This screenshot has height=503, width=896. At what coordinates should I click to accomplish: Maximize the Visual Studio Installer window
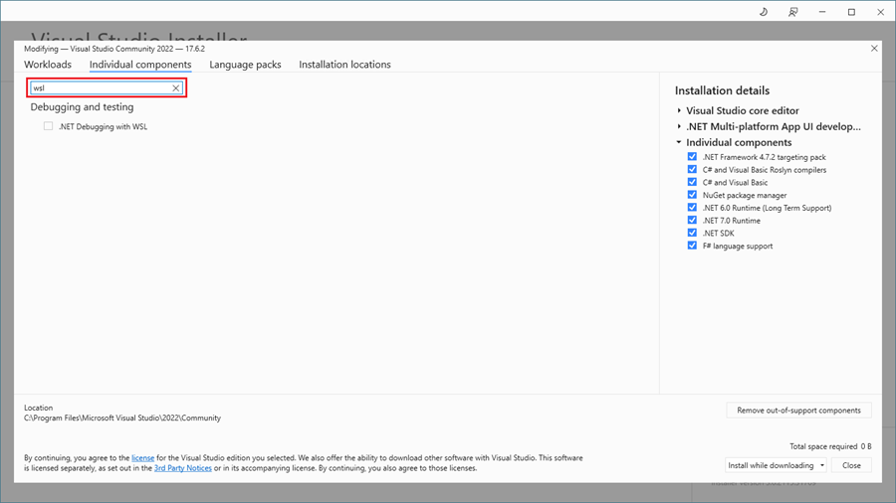[x=851, y=12]
